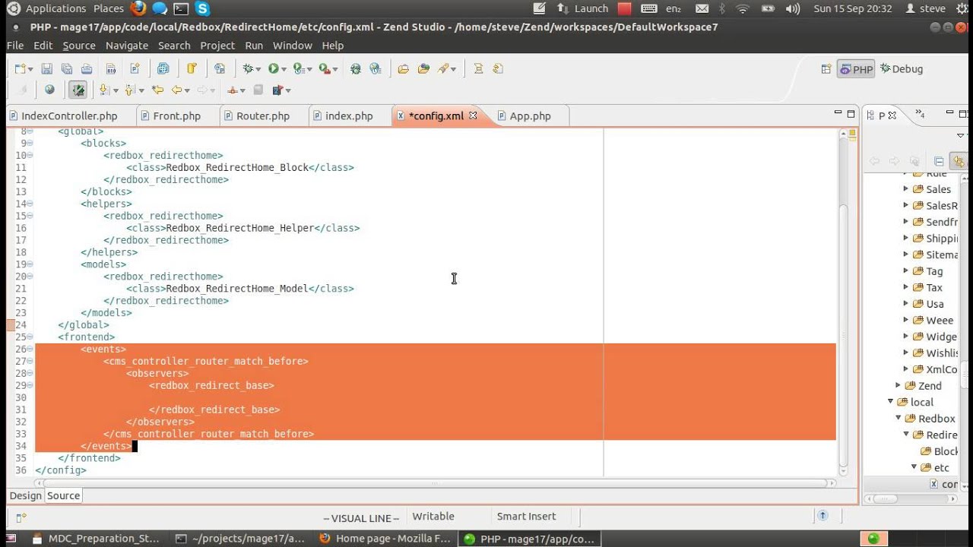Toggle Link with Editor in explorer
This screenshot has height=547, width=973.
tap(959, 161)
